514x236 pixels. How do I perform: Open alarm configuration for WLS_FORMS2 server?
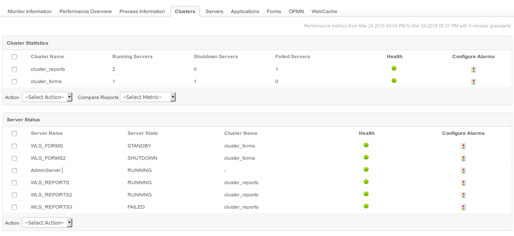click(463, 159)
